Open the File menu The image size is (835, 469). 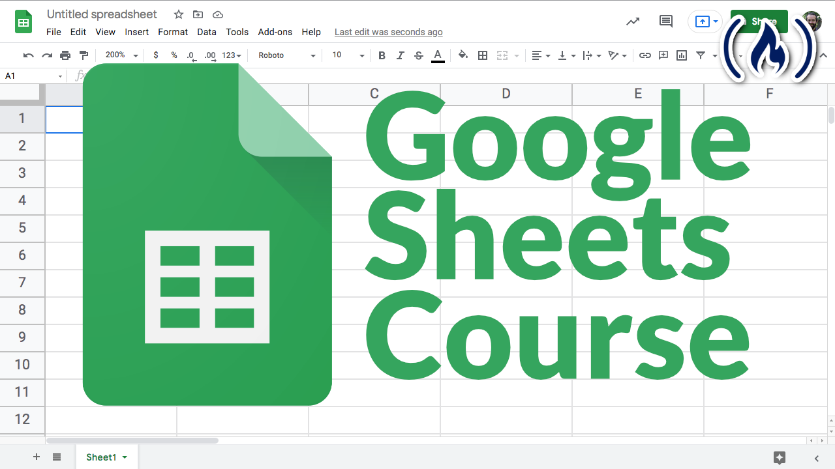pos(53,32)
